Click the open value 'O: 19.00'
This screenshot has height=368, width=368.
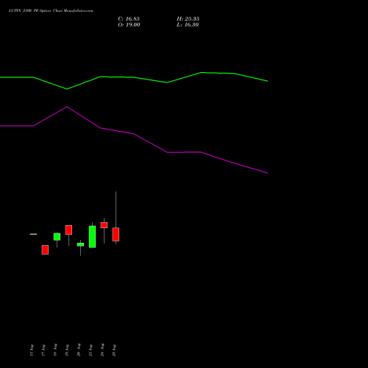point(129,25)
